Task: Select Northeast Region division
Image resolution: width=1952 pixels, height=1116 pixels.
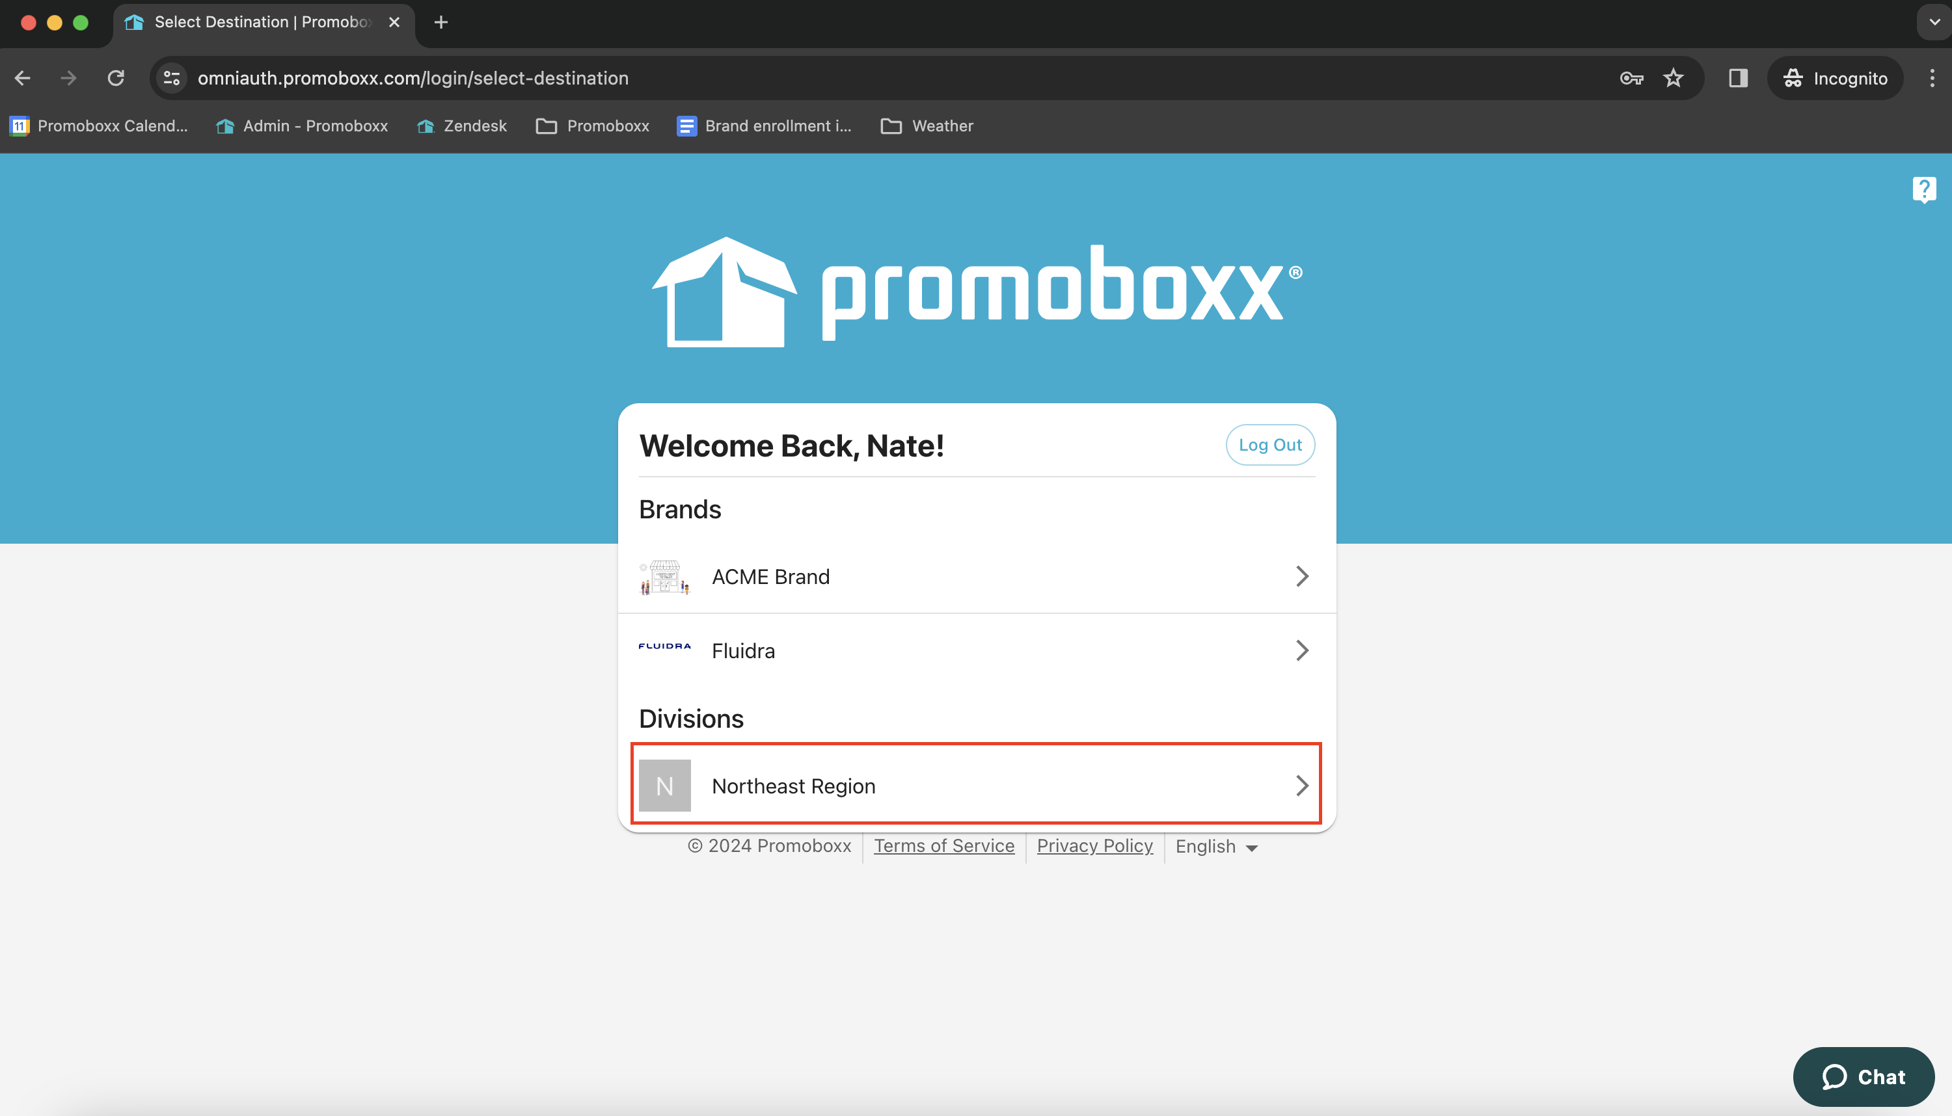Action: pos(975,784)
